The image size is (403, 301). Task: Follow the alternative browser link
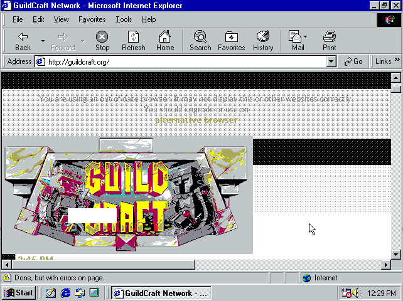(x=196, y=120)
